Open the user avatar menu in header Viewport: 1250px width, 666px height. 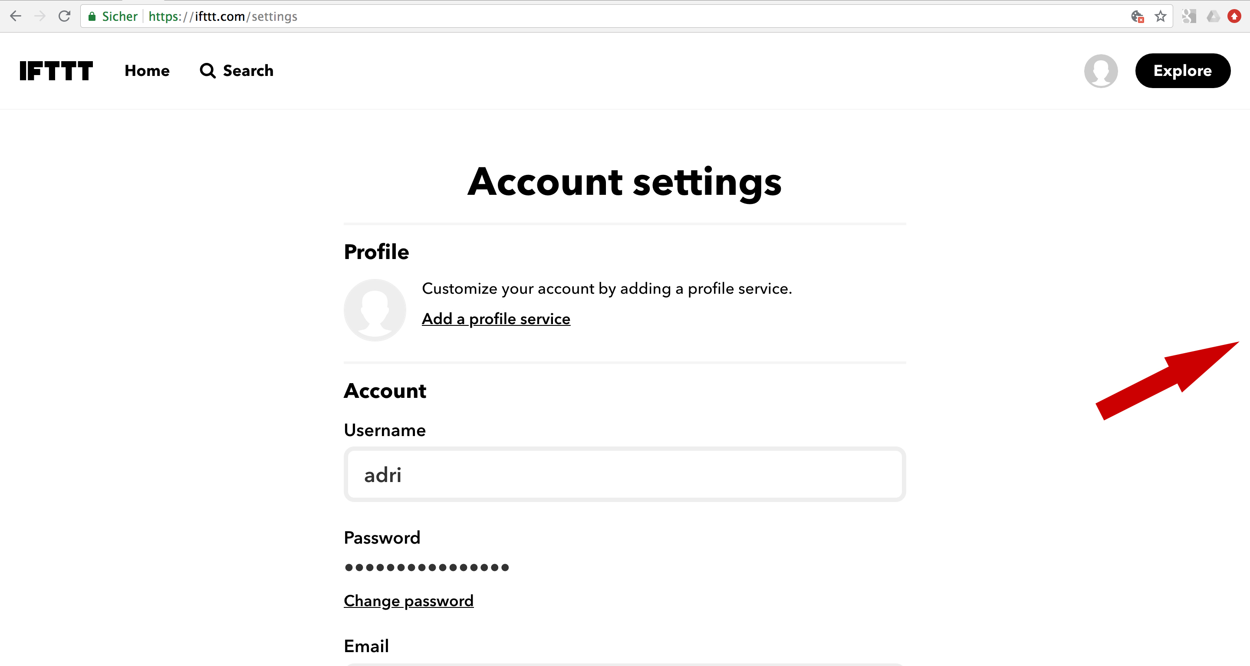click(1101, 71)
